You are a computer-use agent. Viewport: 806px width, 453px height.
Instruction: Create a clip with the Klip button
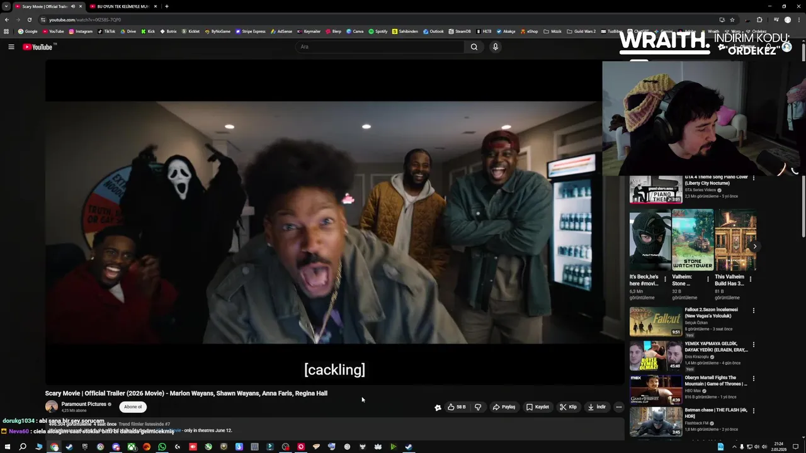568,407
